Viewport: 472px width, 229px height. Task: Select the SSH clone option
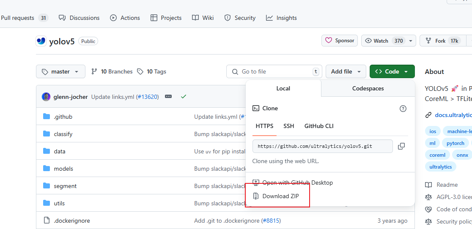click(x=289, y=126)
